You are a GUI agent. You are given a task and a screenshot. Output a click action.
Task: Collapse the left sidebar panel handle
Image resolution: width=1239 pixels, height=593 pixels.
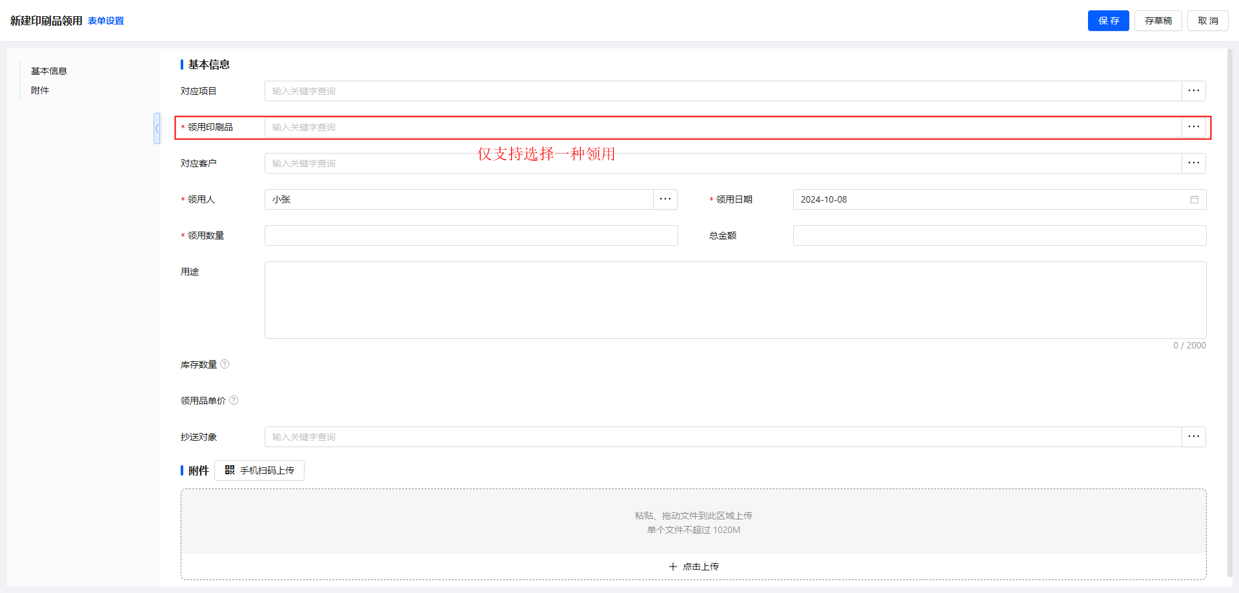pyautogui.click(x=157, y=128)
